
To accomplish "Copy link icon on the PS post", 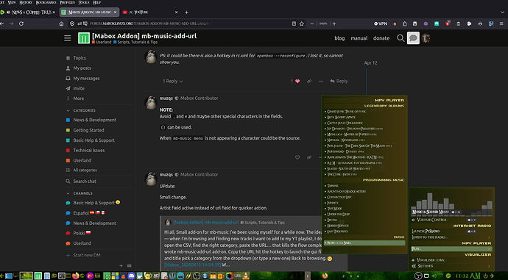I will [309, 81].
